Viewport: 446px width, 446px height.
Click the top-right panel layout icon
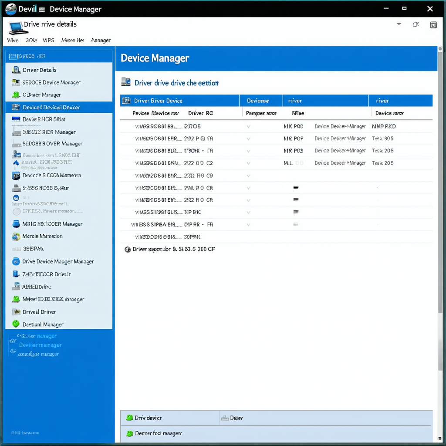pyautogui.click(x=433, y=25)
